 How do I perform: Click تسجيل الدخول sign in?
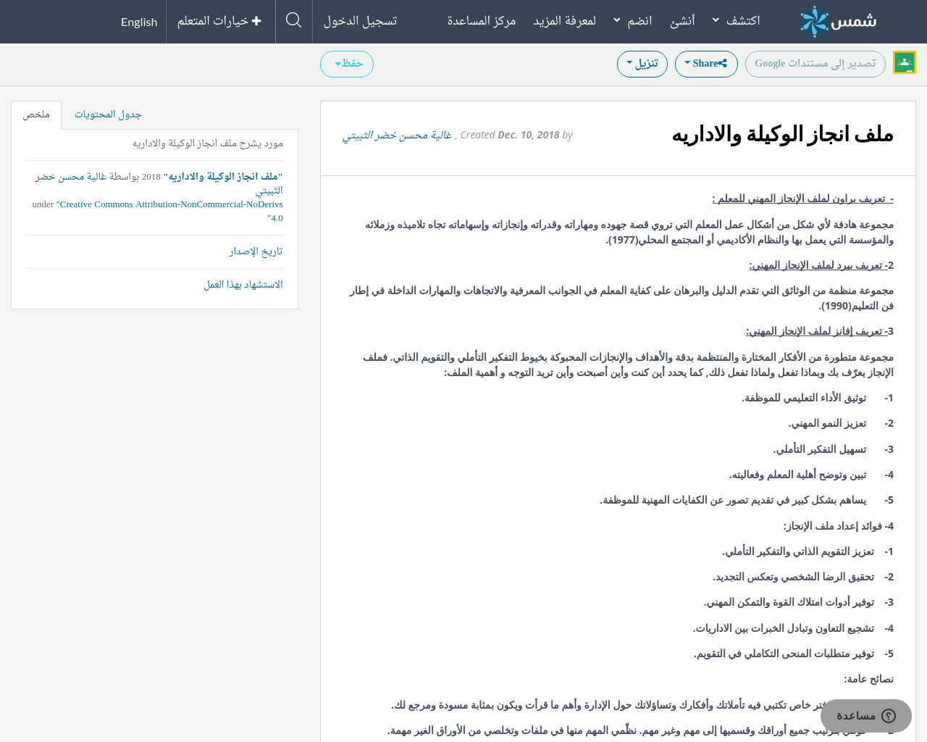click(x=360, y=20)
